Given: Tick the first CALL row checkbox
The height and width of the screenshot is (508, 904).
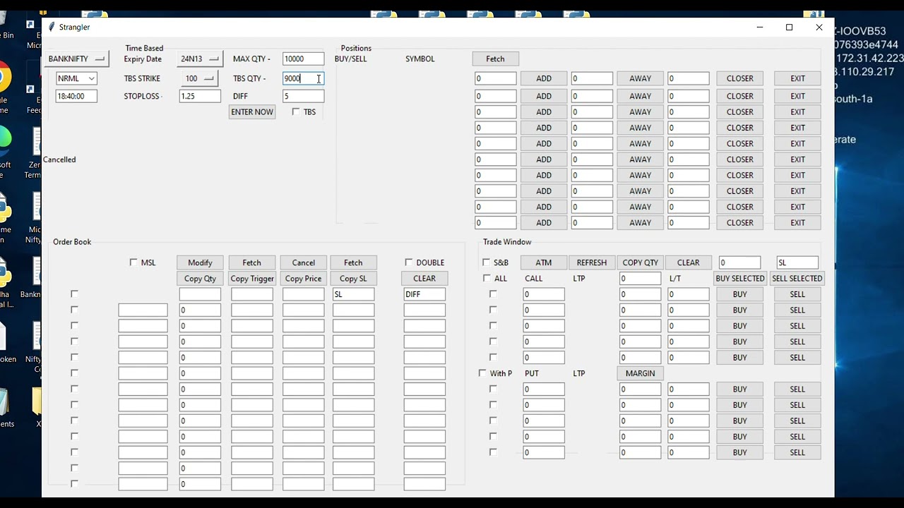Looking at the screenshot, I should (493, 294).
